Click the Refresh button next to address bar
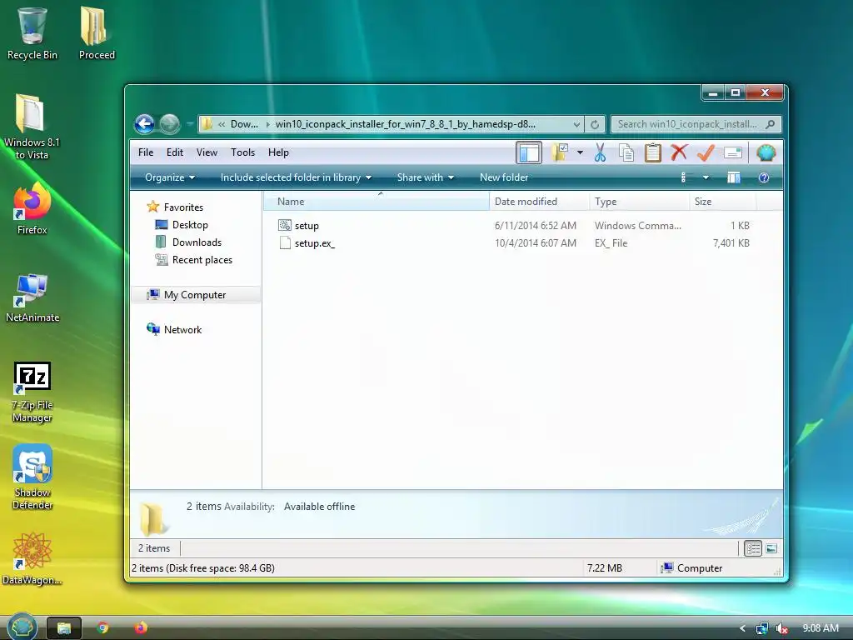Viewport: 853px width, 640px height. 595,125
